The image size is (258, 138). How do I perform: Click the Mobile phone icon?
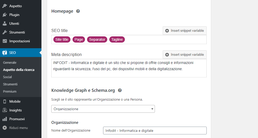tap(5, 101)
